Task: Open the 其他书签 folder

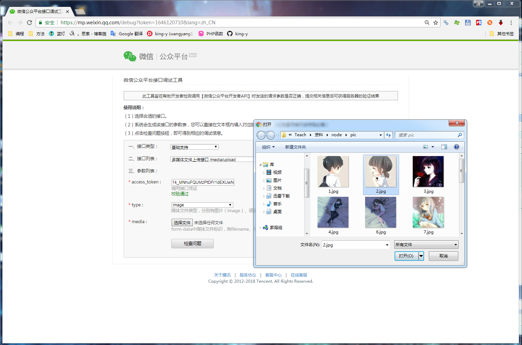Action: tap(502, 34)
